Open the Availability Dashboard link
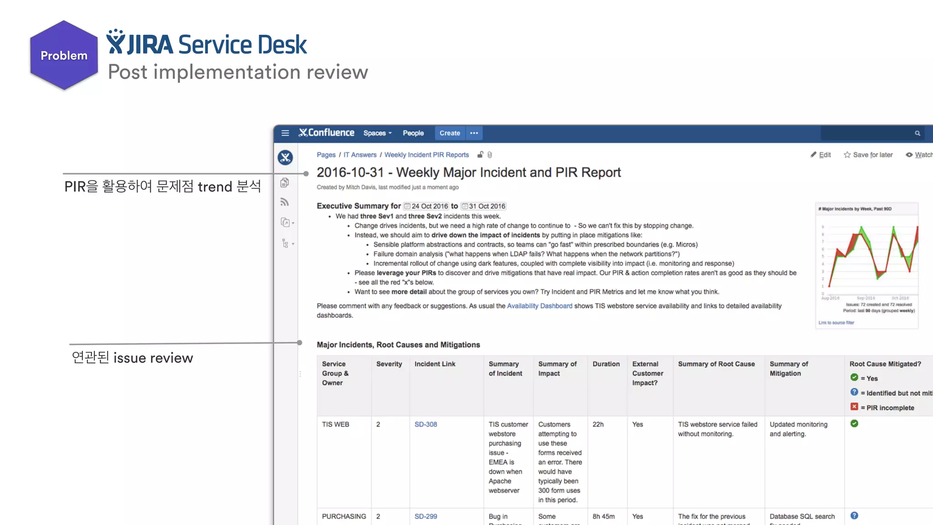 point(539,306)
